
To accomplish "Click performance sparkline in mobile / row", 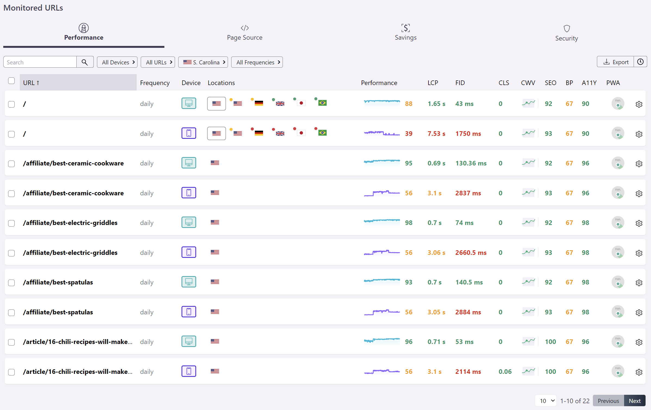I will point(382,133).
